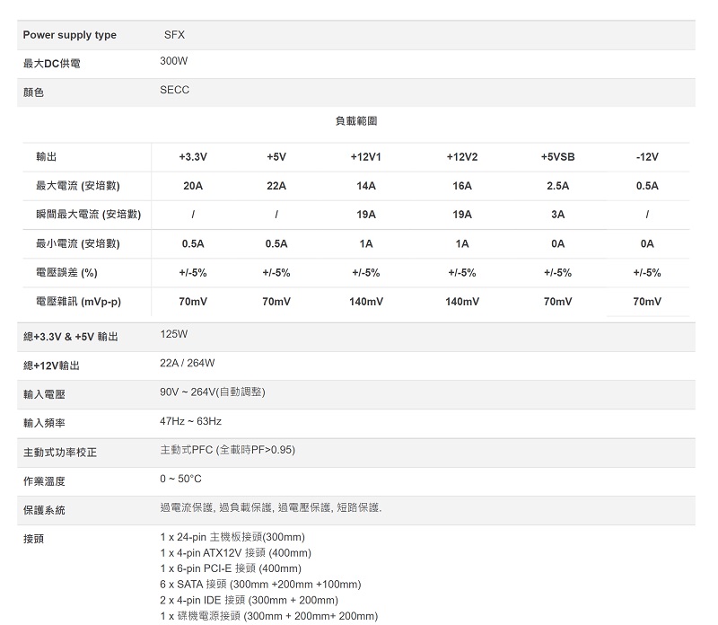Click the 3A peak current cell
The height and width of the screenshot is (625, 718).
pyautogui.click(x=557, y=215)
